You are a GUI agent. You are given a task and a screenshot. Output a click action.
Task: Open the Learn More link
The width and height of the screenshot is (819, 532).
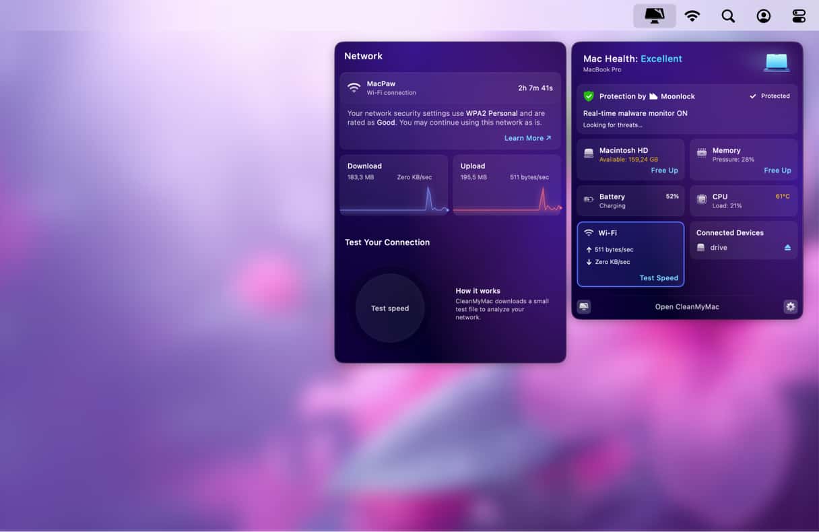point(528,138)
